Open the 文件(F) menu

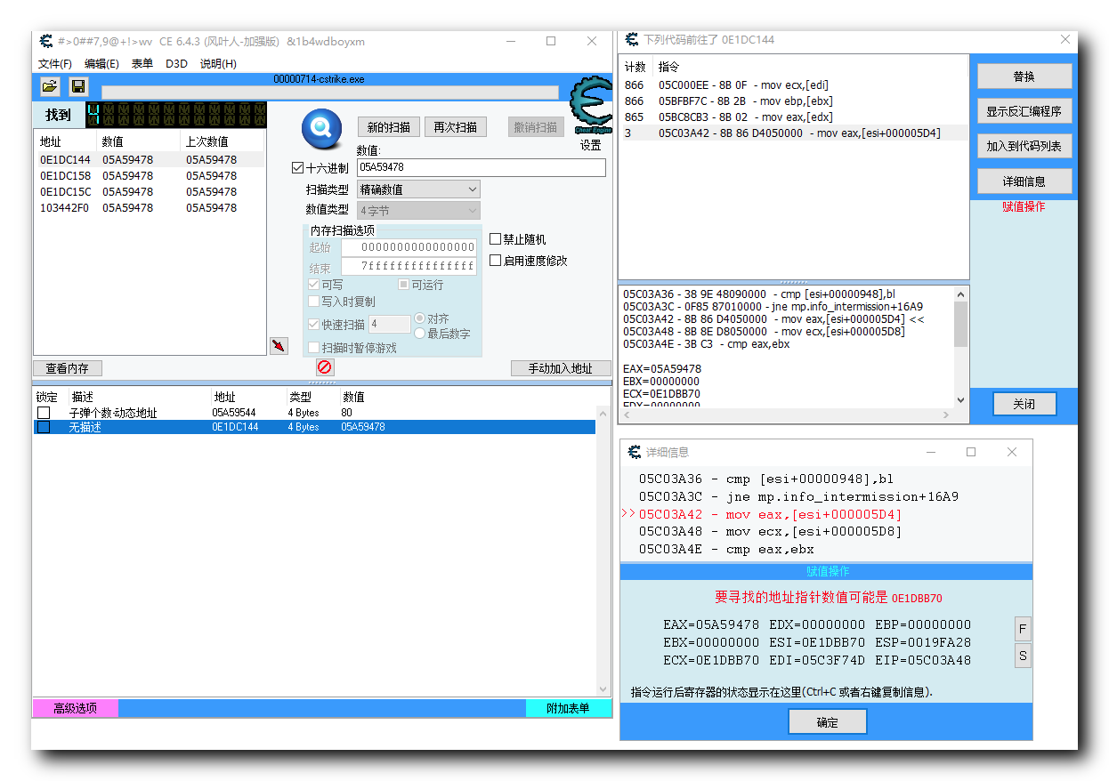coord(55,64)
